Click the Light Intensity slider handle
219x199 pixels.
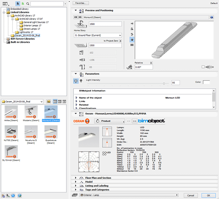click(164, 84)
